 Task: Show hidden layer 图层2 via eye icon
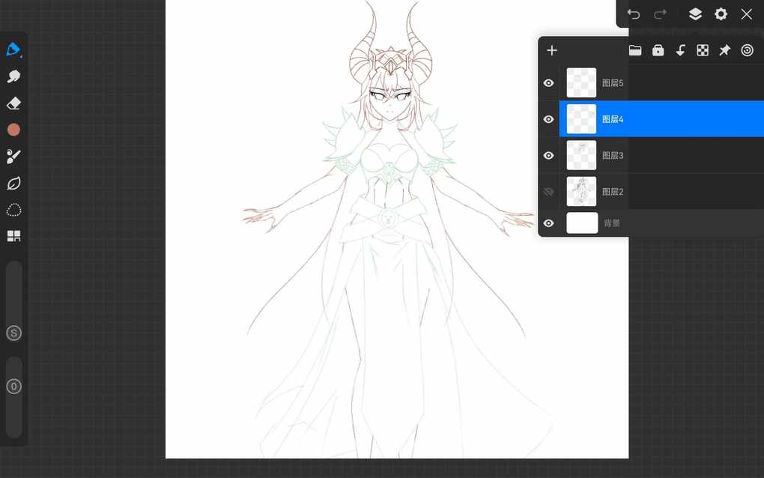point(548,192)
